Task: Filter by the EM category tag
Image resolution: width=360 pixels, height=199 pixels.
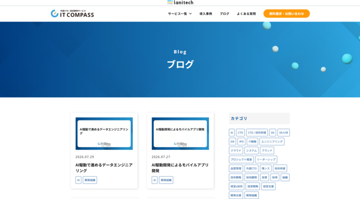Action: pyautogui.click(x=232, y=141)
